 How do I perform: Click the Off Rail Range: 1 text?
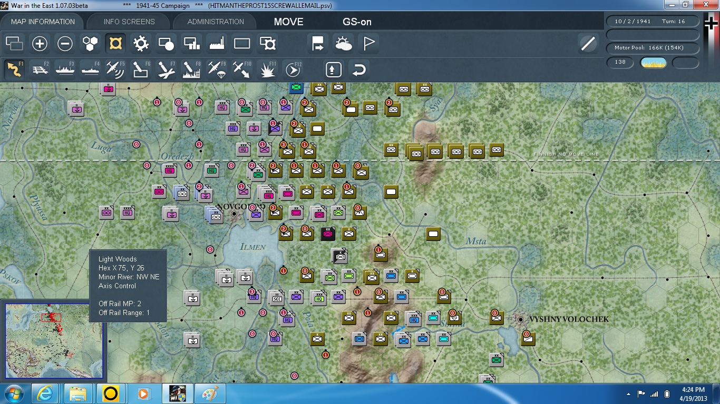[x=124, y=313]
